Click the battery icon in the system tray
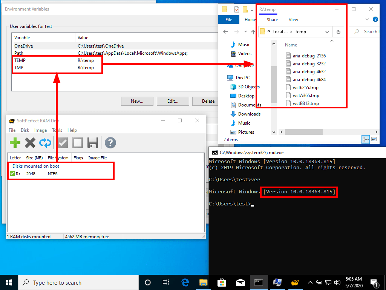The height and width of the screenshot is (290, 386). 319,282
